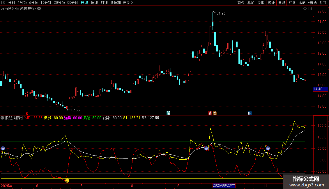Click the 画线 drawing tool button
Image resolution: width=329 pixels, height=189 pixels.
(x=281, y=3)
